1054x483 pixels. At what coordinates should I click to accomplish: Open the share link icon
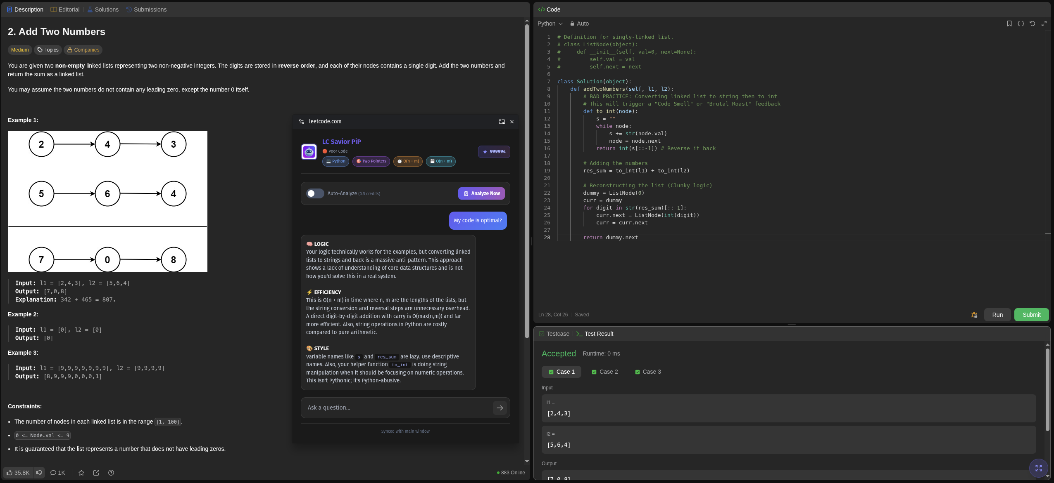click(x=96, y=473)
